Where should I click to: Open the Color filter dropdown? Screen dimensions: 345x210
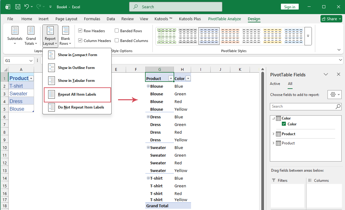click(x=188, y=78)
